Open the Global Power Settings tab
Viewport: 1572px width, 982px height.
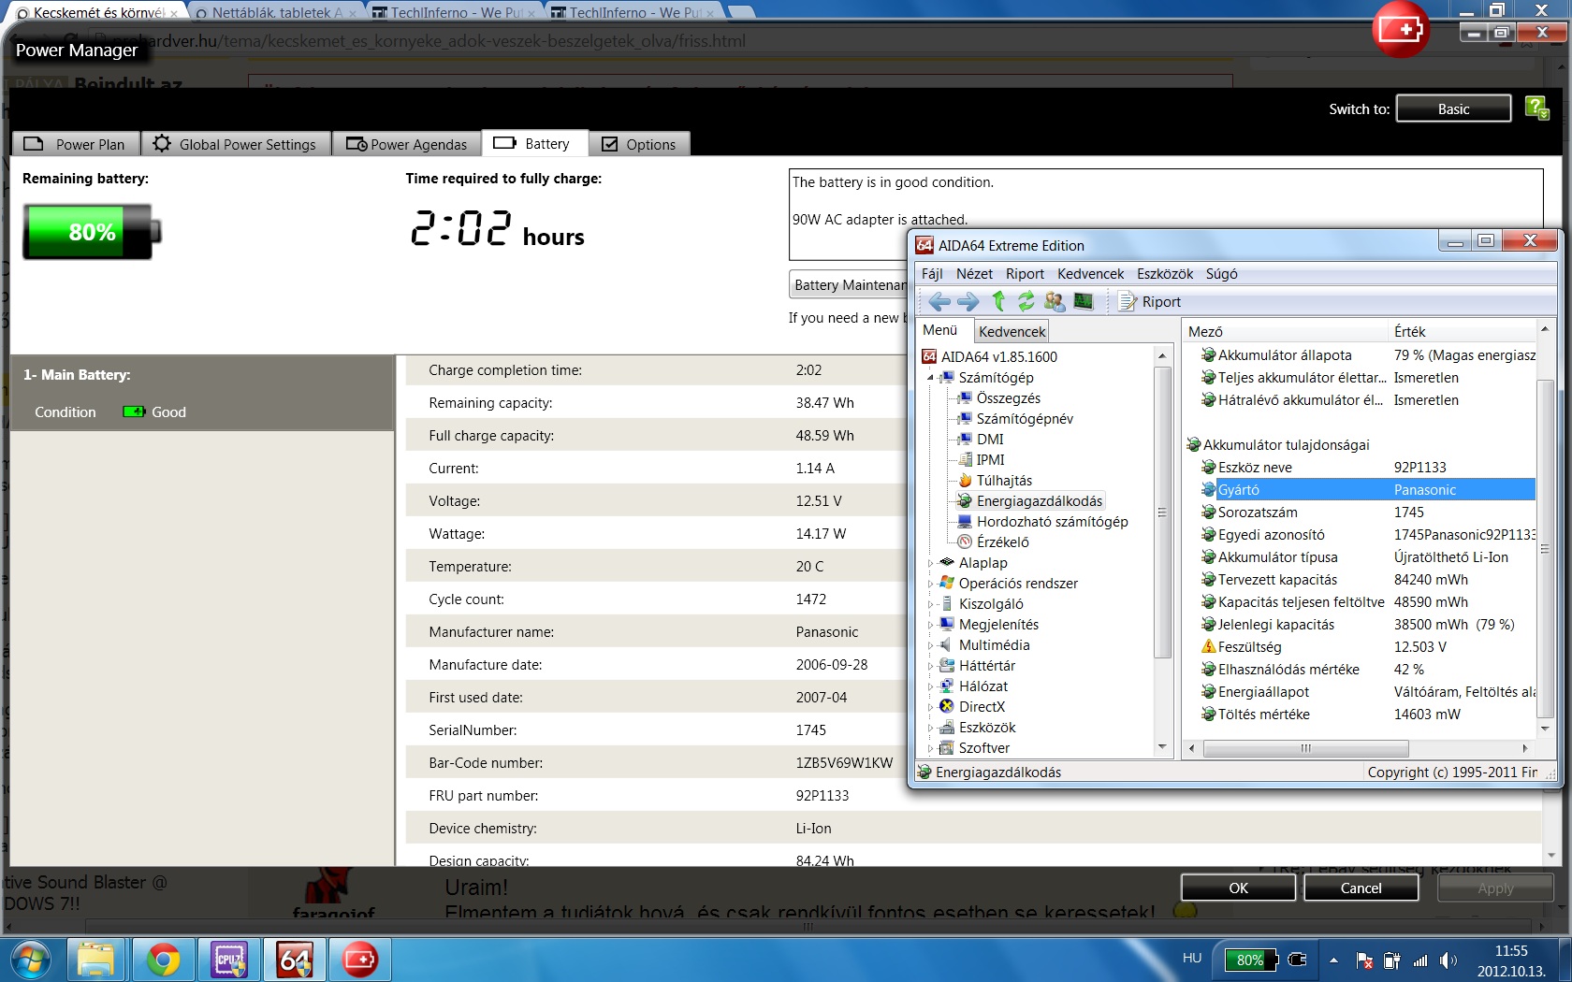[236, 144]
